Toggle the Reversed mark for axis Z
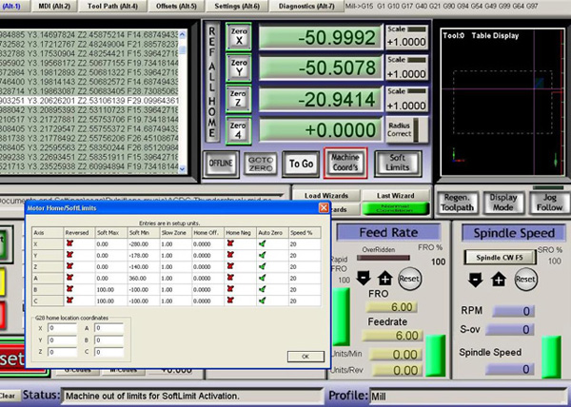571x407 pixels. click(69, 266)
